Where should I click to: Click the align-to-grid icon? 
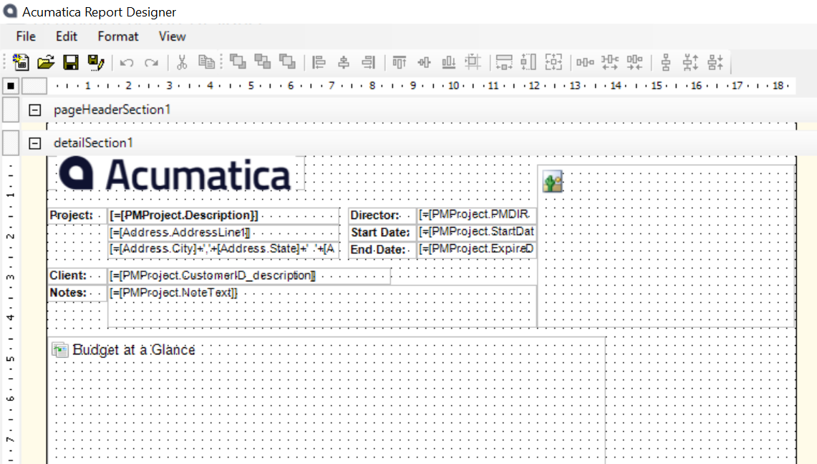point(473,62)
